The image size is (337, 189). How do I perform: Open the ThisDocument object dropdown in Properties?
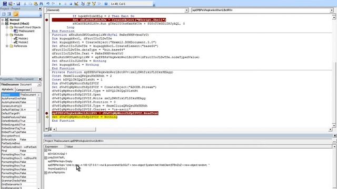coord(39,85)
